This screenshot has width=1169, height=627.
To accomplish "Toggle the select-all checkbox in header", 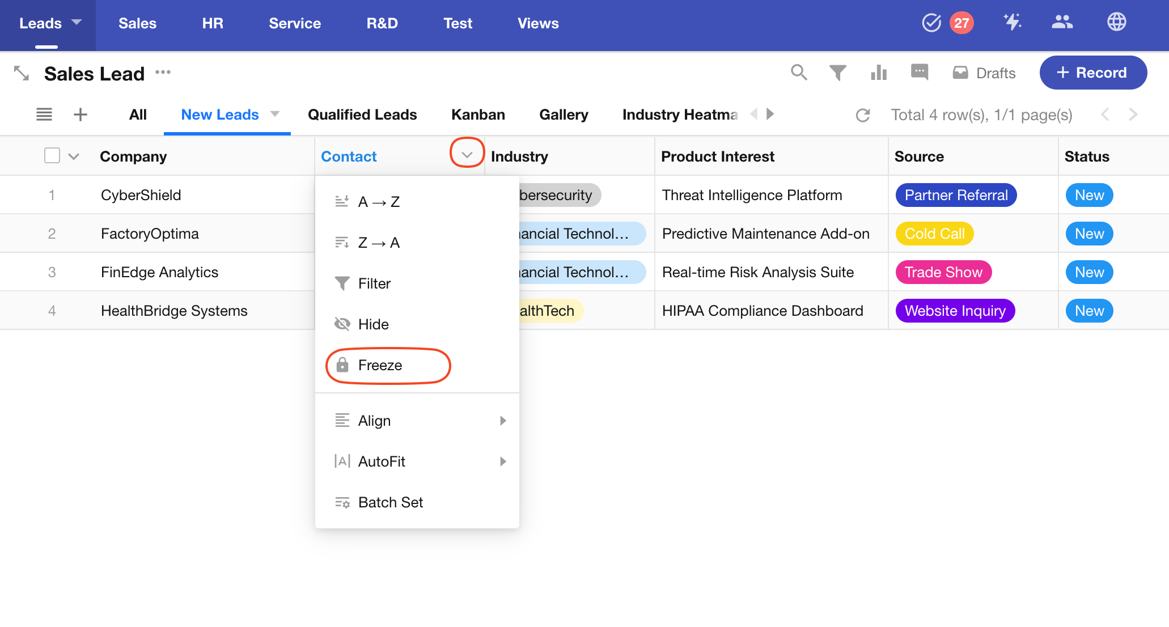I will point(52,155).
